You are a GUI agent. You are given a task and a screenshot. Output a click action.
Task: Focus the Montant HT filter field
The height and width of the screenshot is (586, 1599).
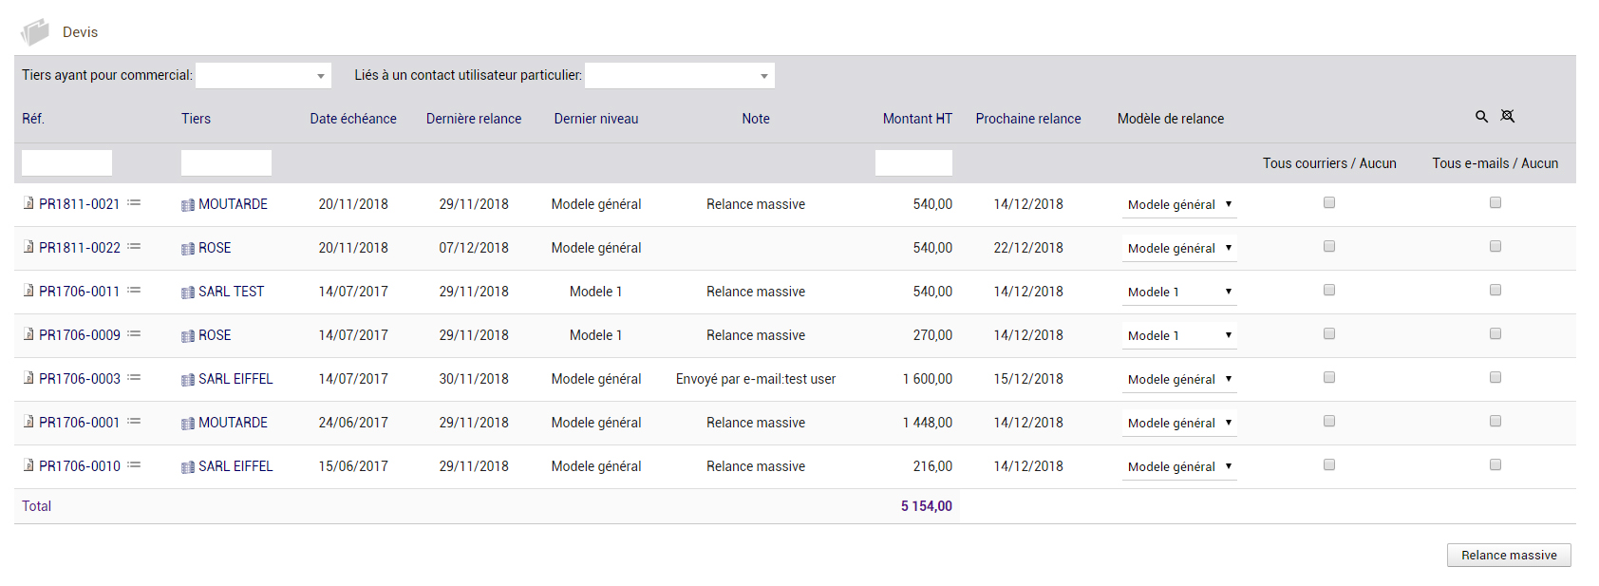[913, 162]
